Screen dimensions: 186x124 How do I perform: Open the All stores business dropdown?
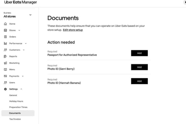coord(18,15)
